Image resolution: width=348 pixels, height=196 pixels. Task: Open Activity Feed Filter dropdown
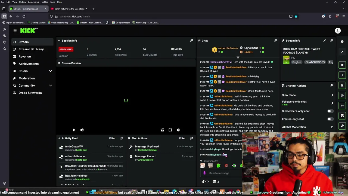pyautogui.click(x=112, y=138)
